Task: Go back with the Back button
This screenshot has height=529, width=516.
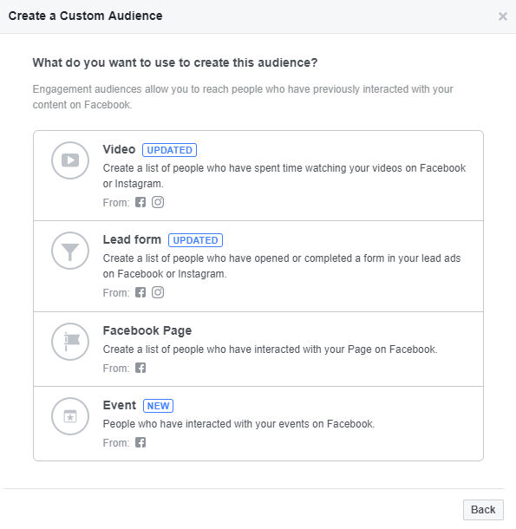Action: [x=483, y=510]
